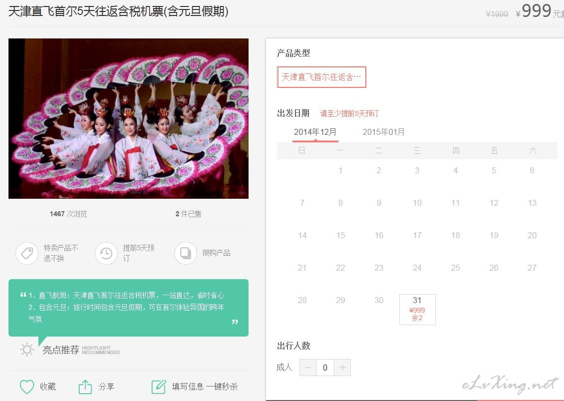Click the 成人 label

(x=284, y=367)
